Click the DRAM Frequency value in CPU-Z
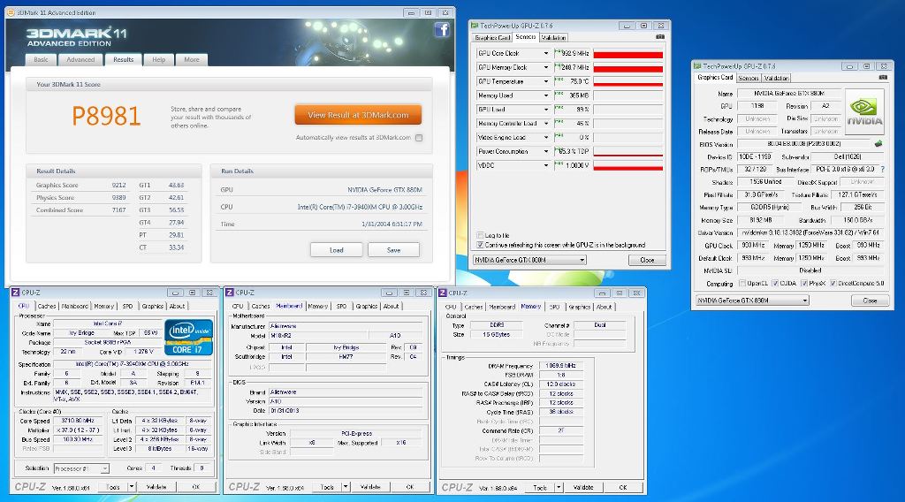This screenshot has width=905, height=502. coord(561,365)
